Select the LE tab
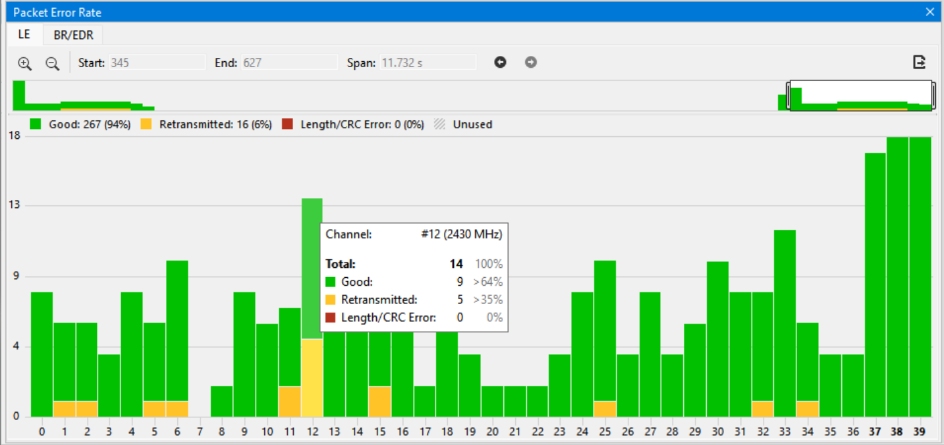944x445 pixels. 24,34
